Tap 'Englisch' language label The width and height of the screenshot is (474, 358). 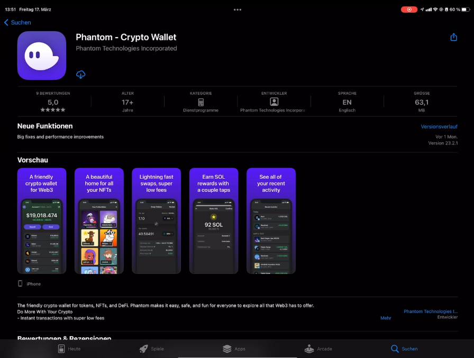tap(347, 111)
